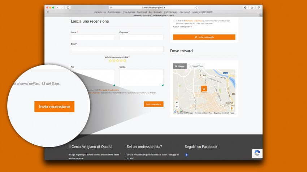Click the Nome input field
Screen dimensions: 307x172
[93, 37]
